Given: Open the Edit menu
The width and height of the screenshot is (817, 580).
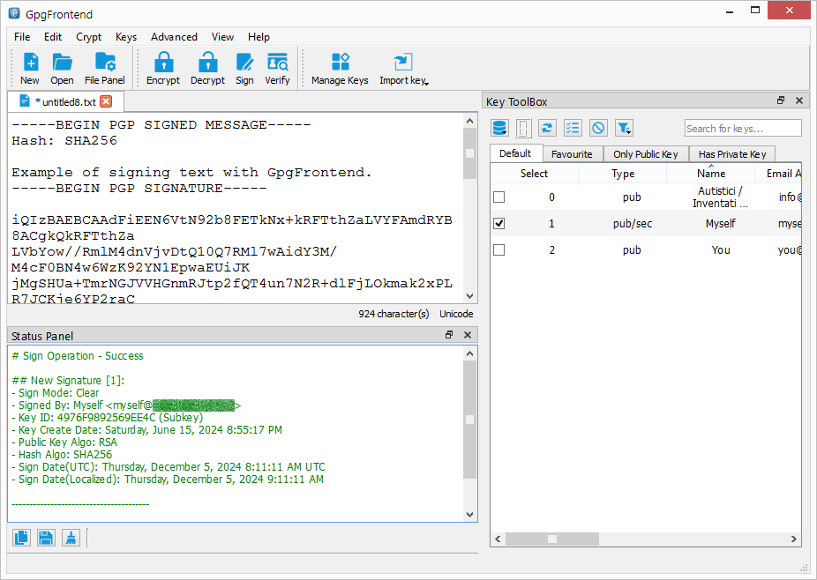Looking at the screenshot, I should pyautogui.click(x=53, y=37).
